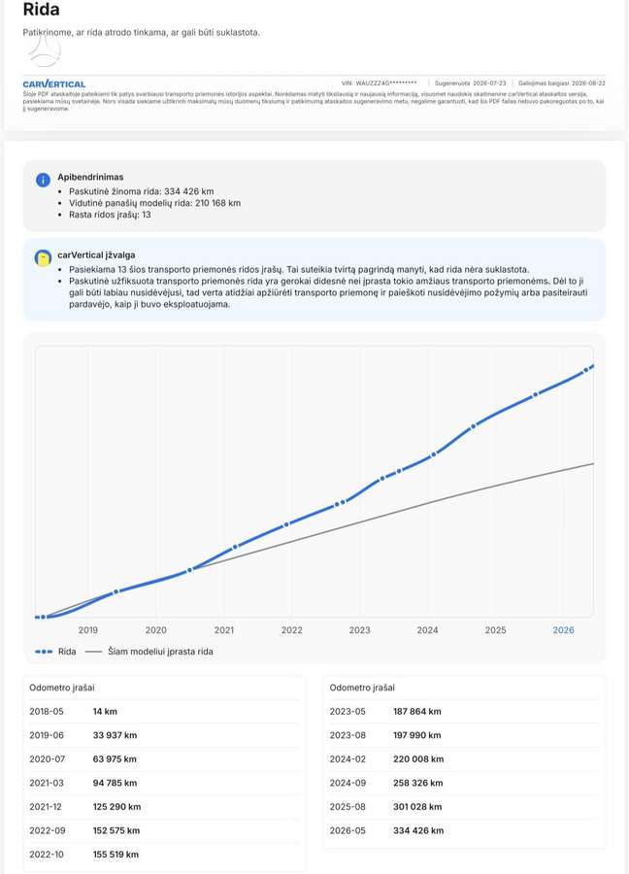Click the blue info icon beside Apibendrinimas
The height and width of the screenshot is (874, 629).
click(x=43, y=180)
